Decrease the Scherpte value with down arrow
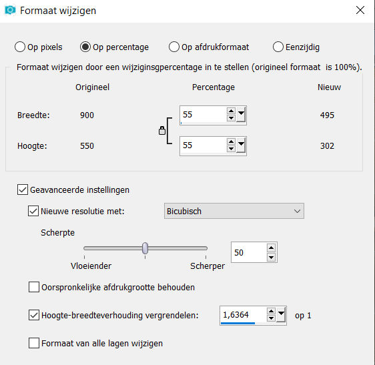375x365 pixels. point(271,258)
